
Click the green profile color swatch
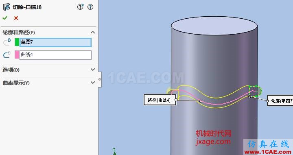17,42
